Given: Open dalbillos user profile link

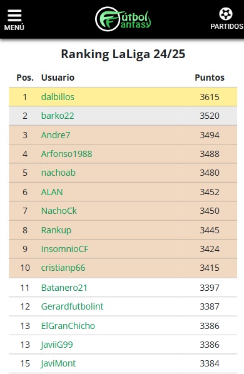Looking at the screenshot, I should click(58, 97).
